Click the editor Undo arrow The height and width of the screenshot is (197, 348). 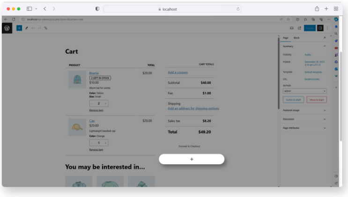[33, 28]
